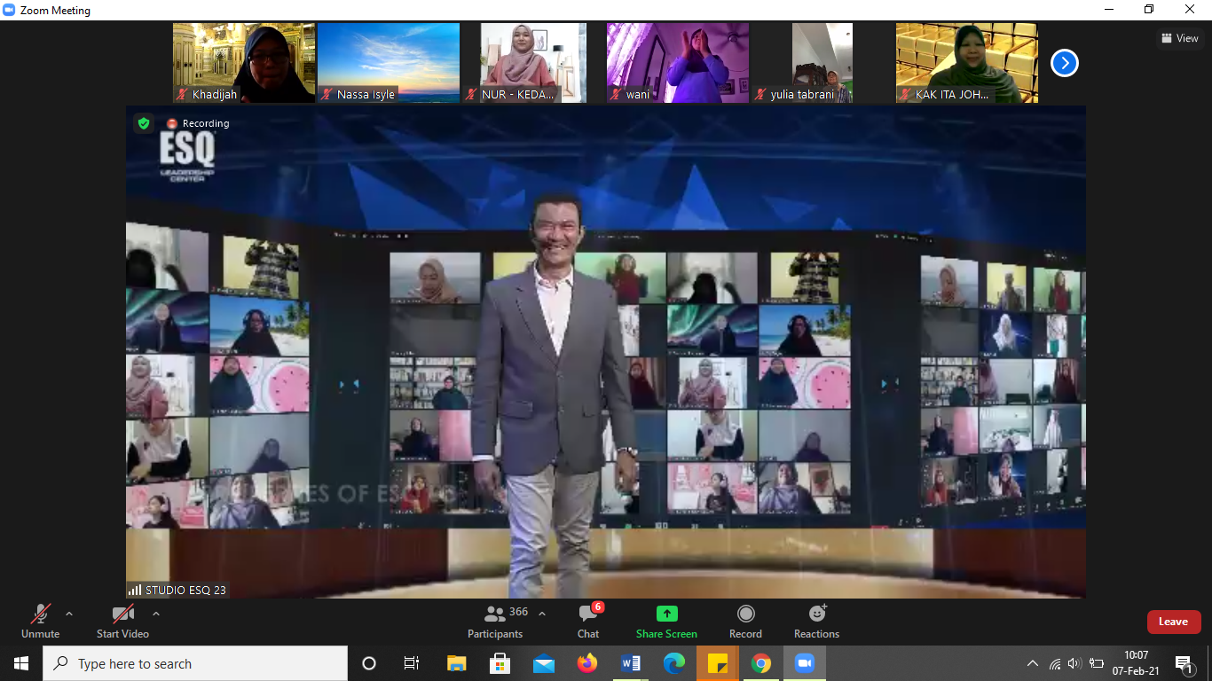Select Khadijah's video thumbnail
The image size is (1212, 681).
tap(244, 63)
